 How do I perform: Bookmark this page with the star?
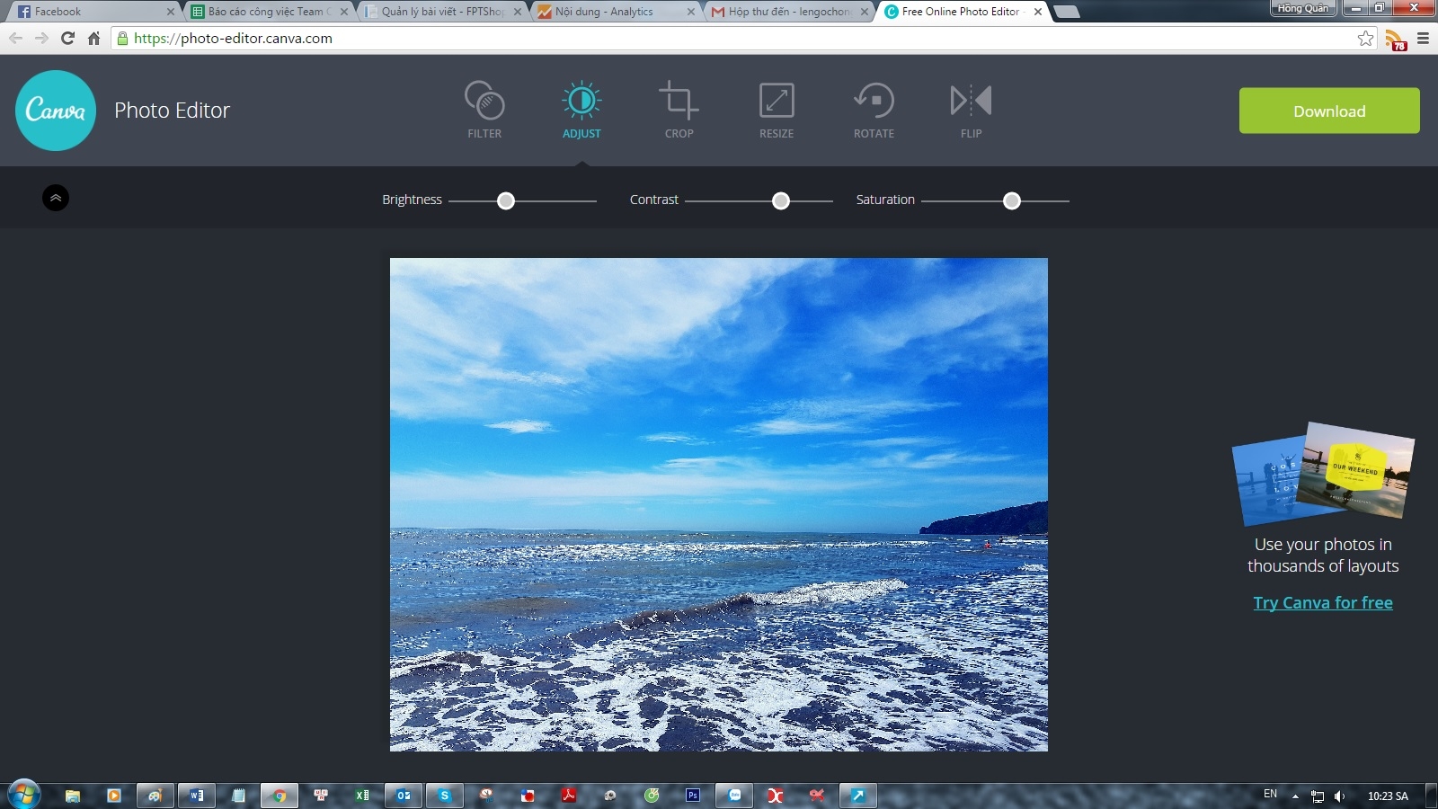click(x=1365, y=38)
